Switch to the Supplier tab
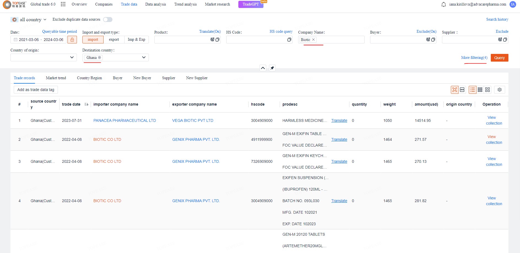The image size is (520, 253). pyautogui.click(x=169, y=78)
